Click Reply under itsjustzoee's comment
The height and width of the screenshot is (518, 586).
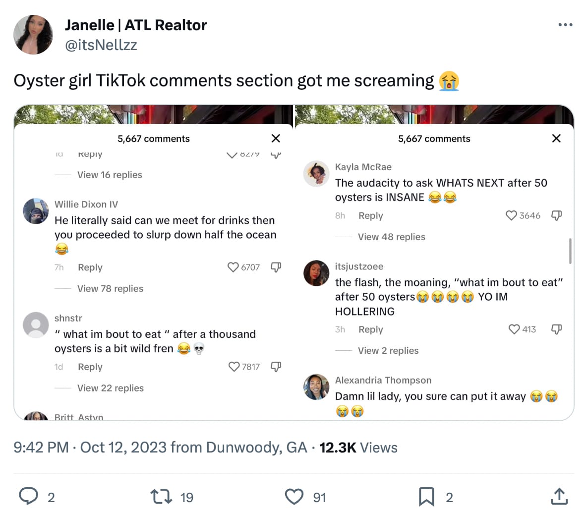point(371,329)
